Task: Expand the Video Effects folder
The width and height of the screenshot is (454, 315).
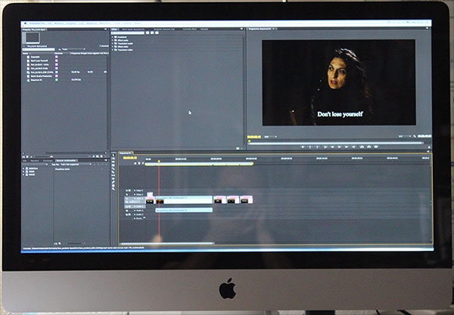Action: [112, 47]
